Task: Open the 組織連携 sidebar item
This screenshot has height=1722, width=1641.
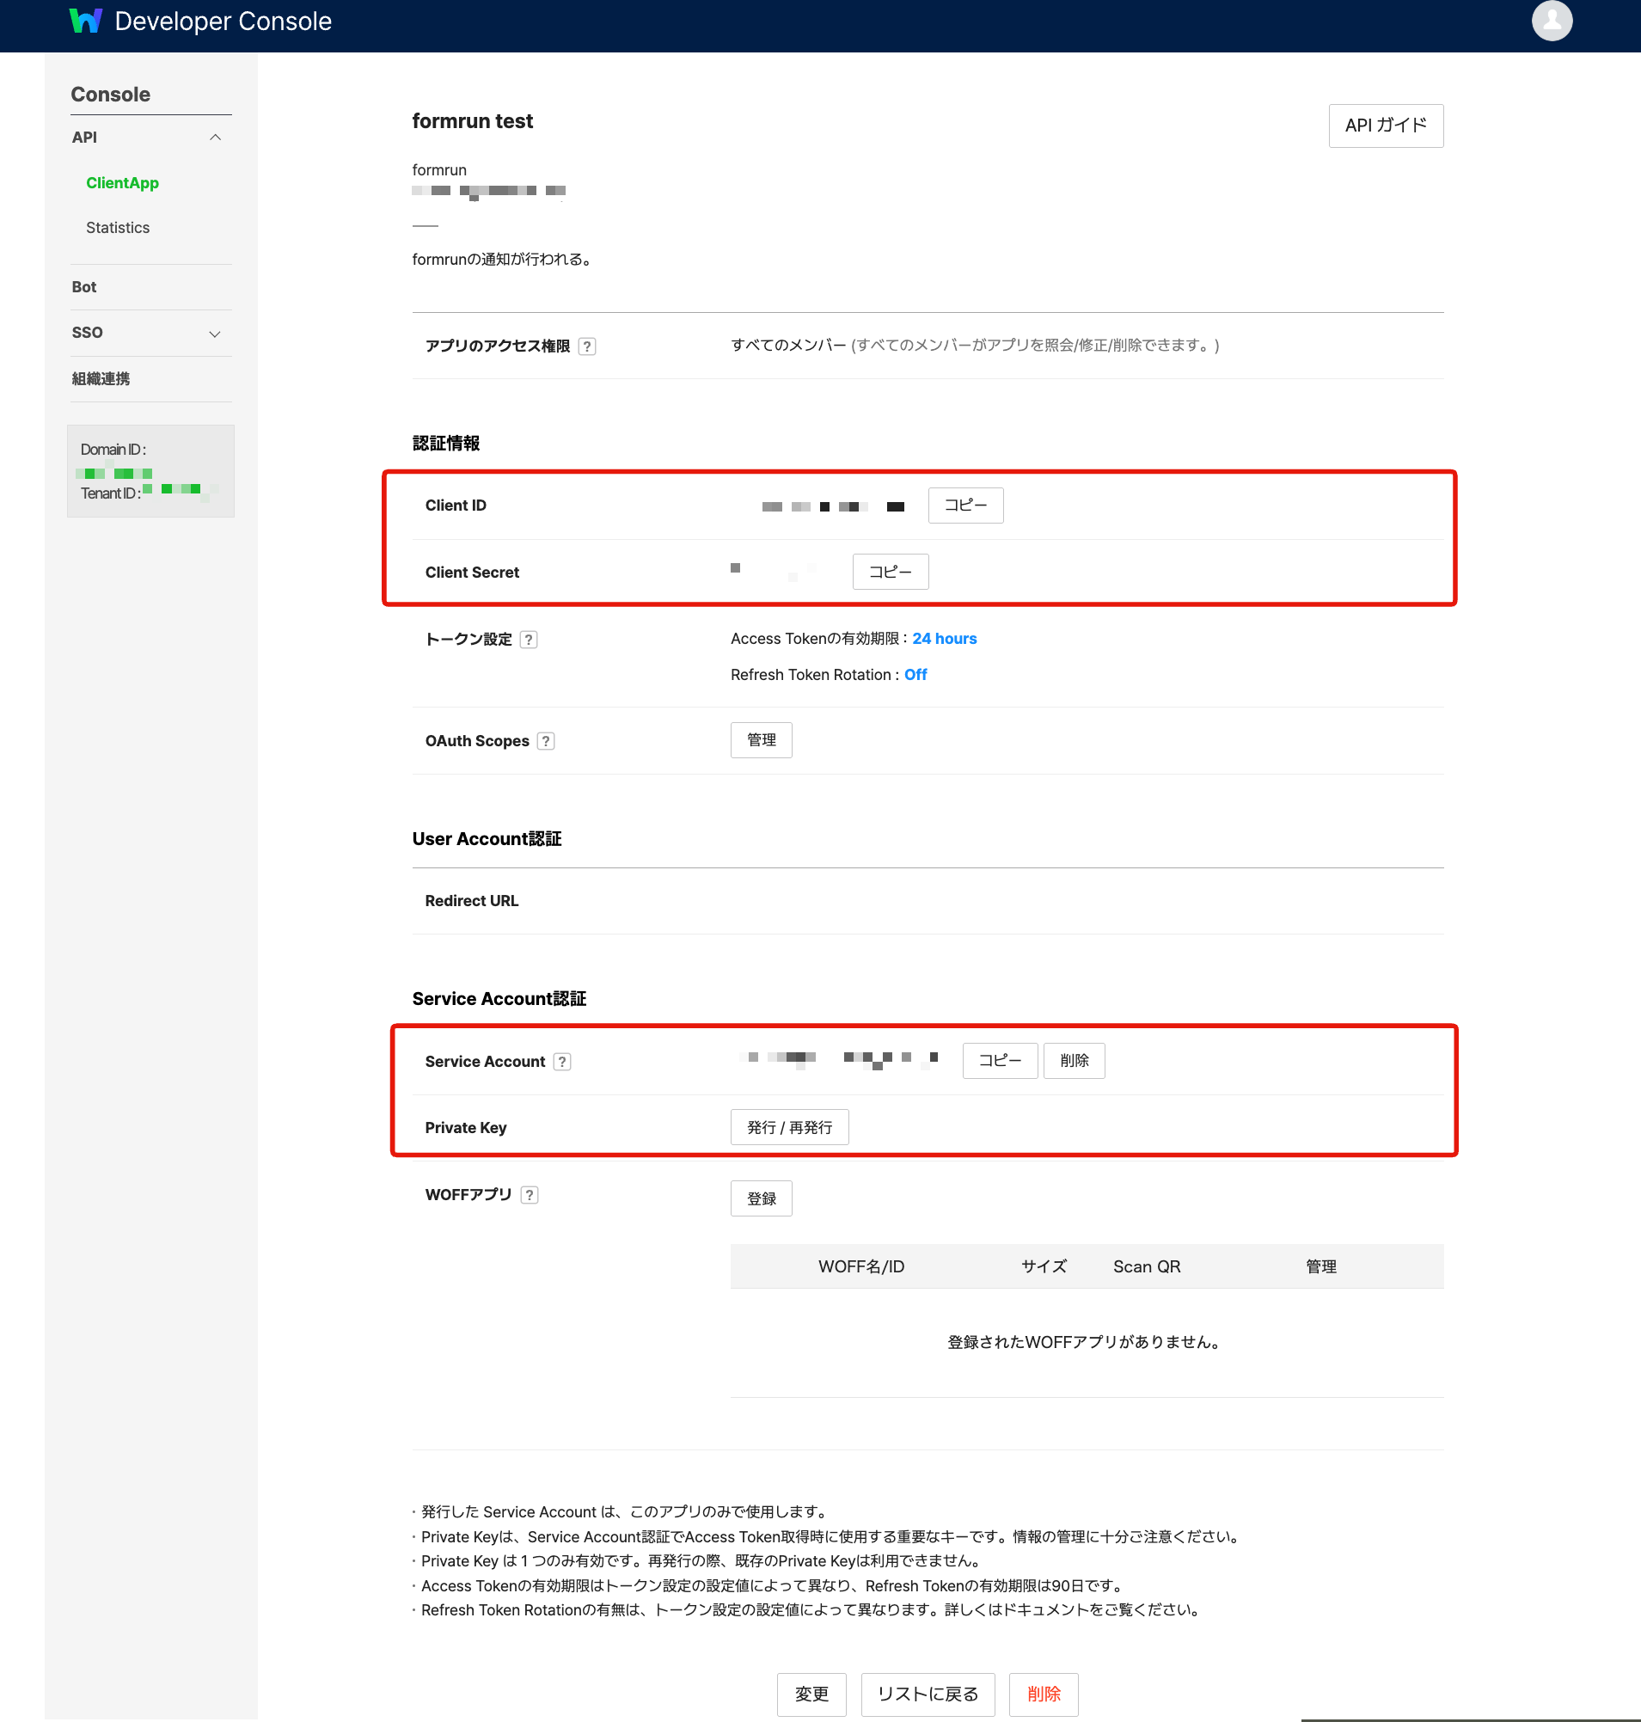Action: [x=101, y=379]
